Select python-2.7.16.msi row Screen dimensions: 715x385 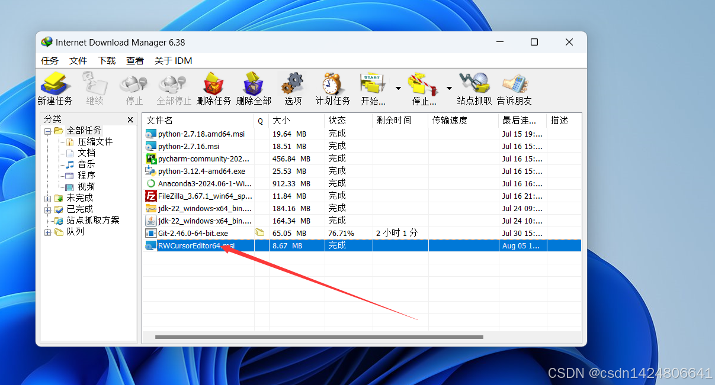click(362, 146)
